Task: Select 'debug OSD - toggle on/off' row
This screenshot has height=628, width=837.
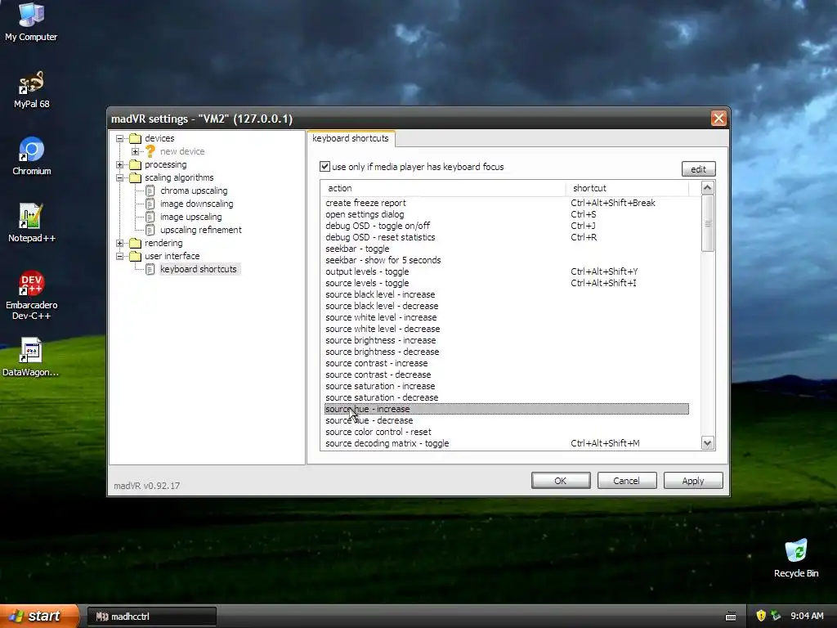Action: tap(507, 226)
